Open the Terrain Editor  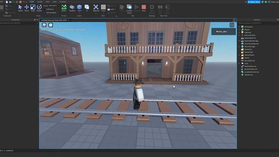pyautogui.click(x=64, y=8)
